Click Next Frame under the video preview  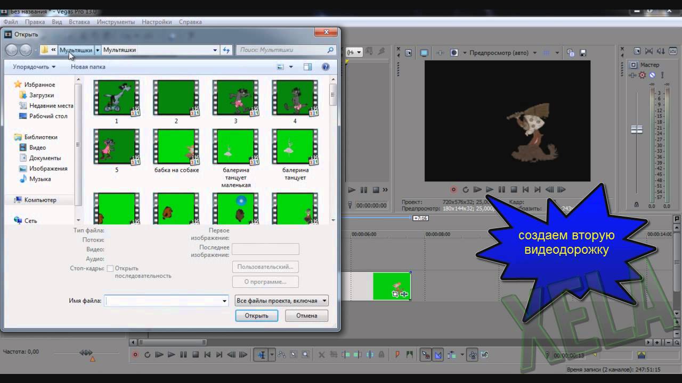(x=562, y=189)
